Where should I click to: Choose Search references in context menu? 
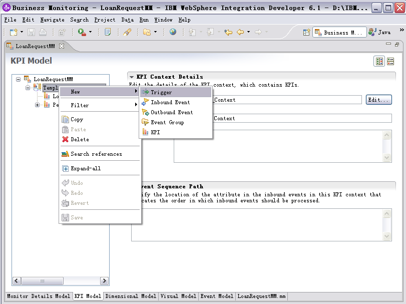click(x=100, y=154)
